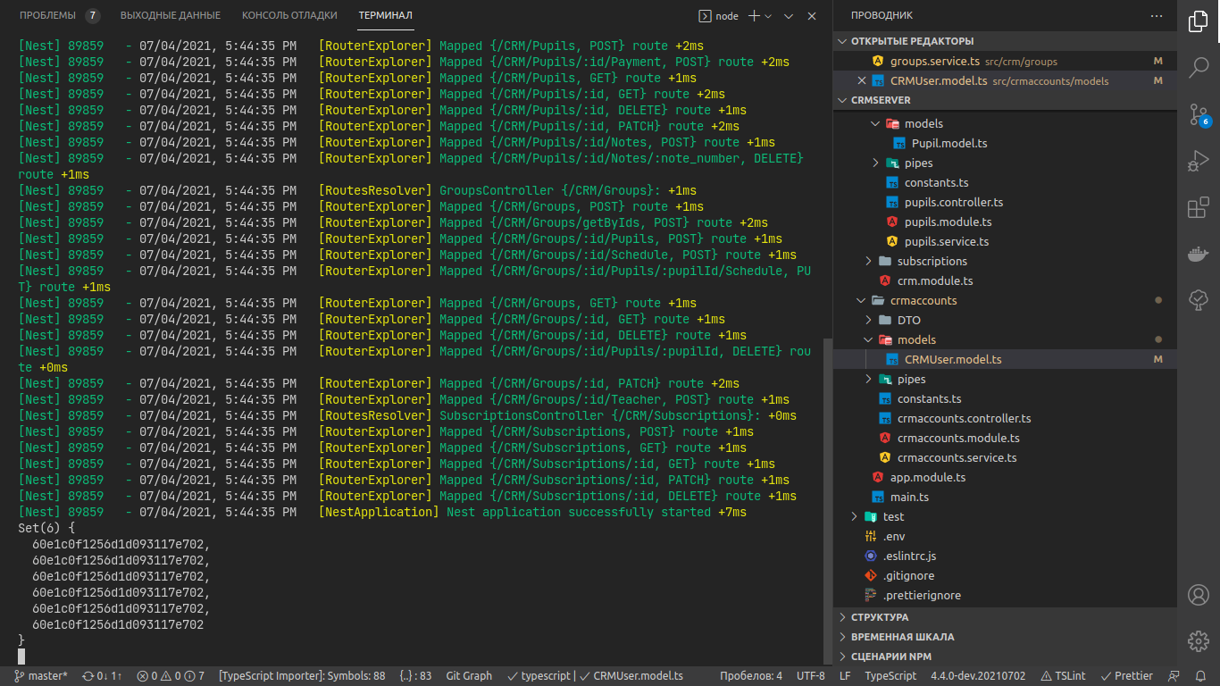Expand the Структура section

(x=1005, y=617)
